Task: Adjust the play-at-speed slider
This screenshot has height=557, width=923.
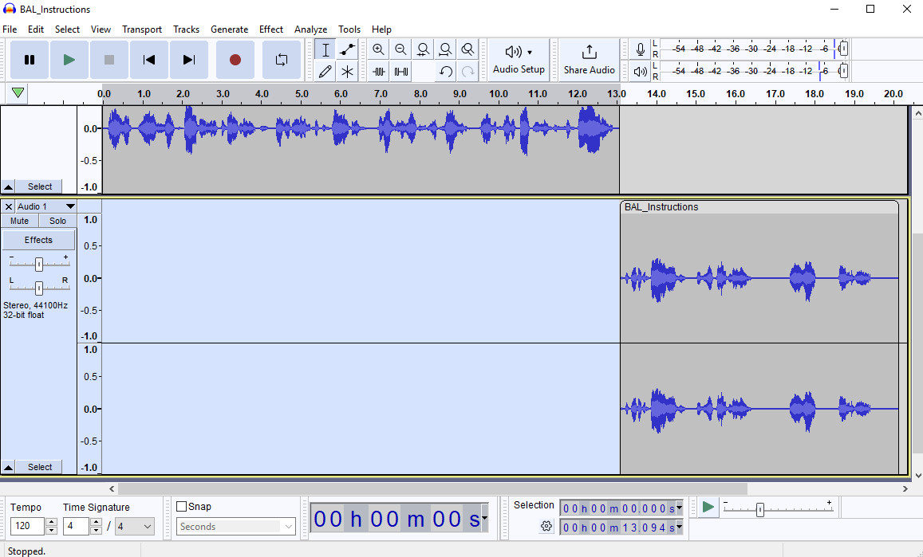Action: [x=759, y=508]
